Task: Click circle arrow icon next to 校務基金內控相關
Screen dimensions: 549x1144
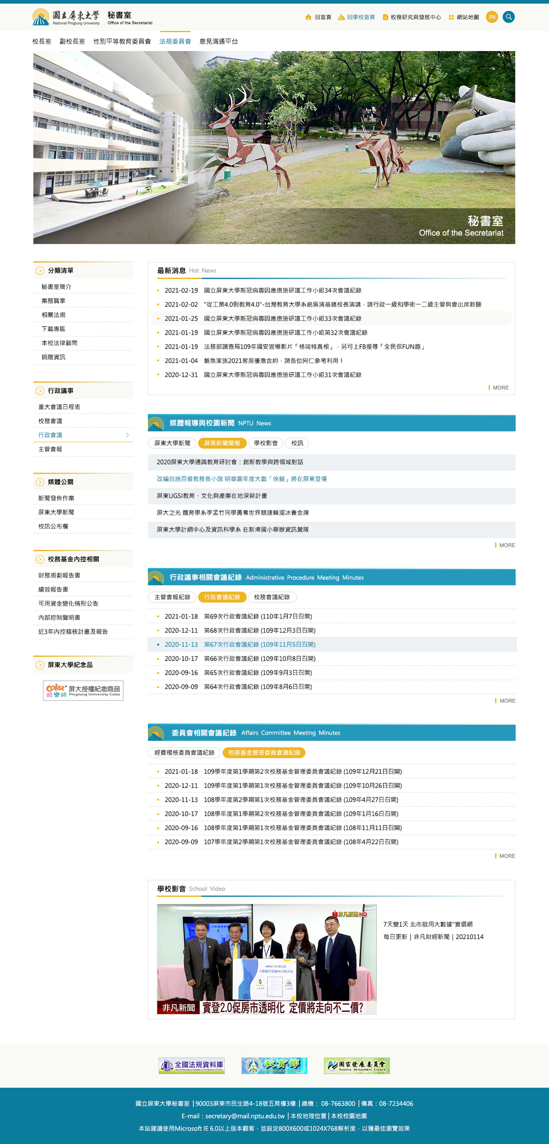Action: [x=40, y=559]
